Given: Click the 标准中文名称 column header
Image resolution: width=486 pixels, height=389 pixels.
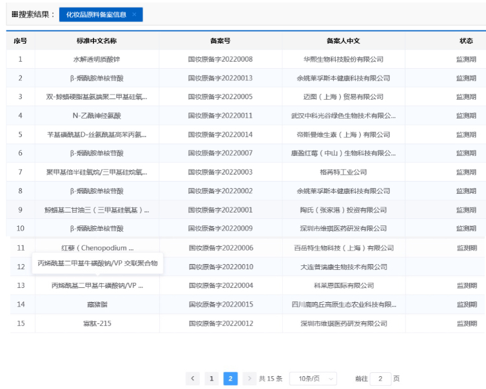Looking at the screenshot, I should 96,41.
